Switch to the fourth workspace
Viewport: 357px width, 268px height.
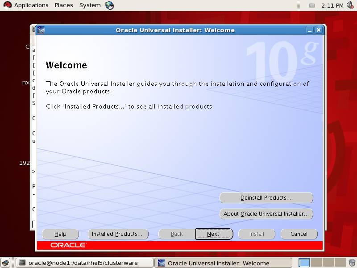(x=340, y=263)
